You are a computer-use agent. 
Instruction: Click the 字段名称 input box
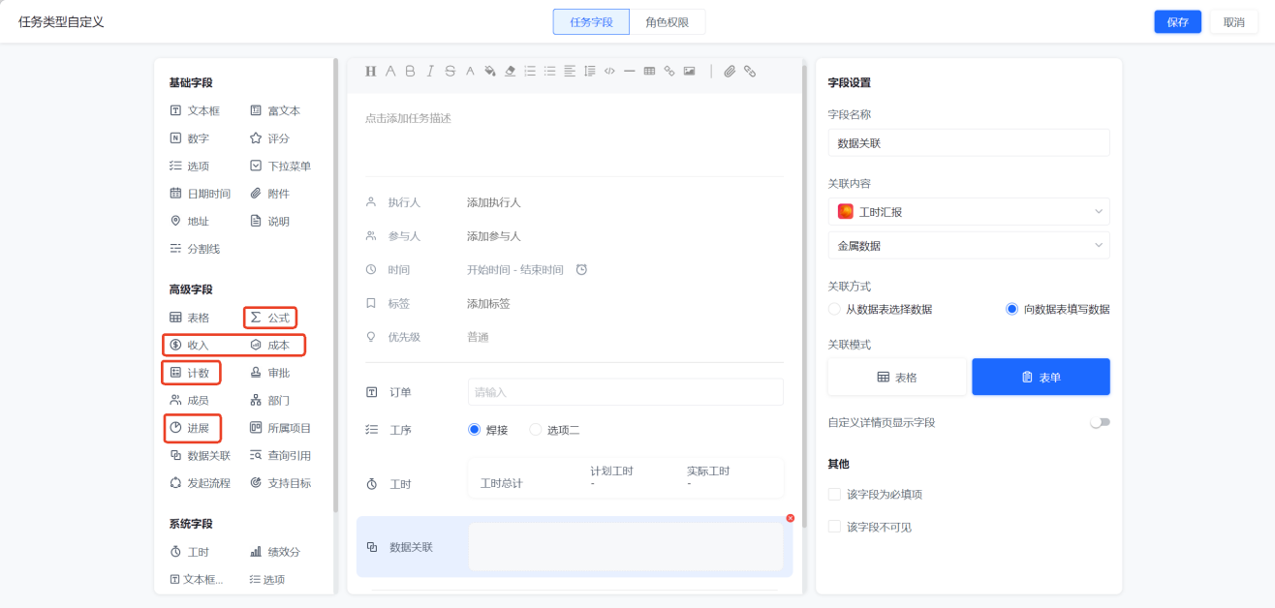point(969,143)
